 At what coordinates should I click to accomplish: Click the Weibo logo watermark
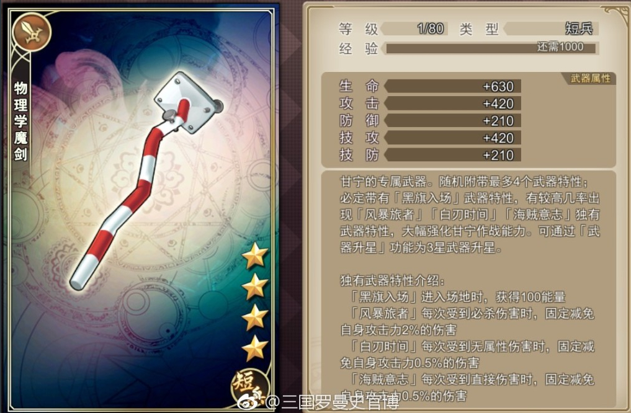[x=250, y=401]
